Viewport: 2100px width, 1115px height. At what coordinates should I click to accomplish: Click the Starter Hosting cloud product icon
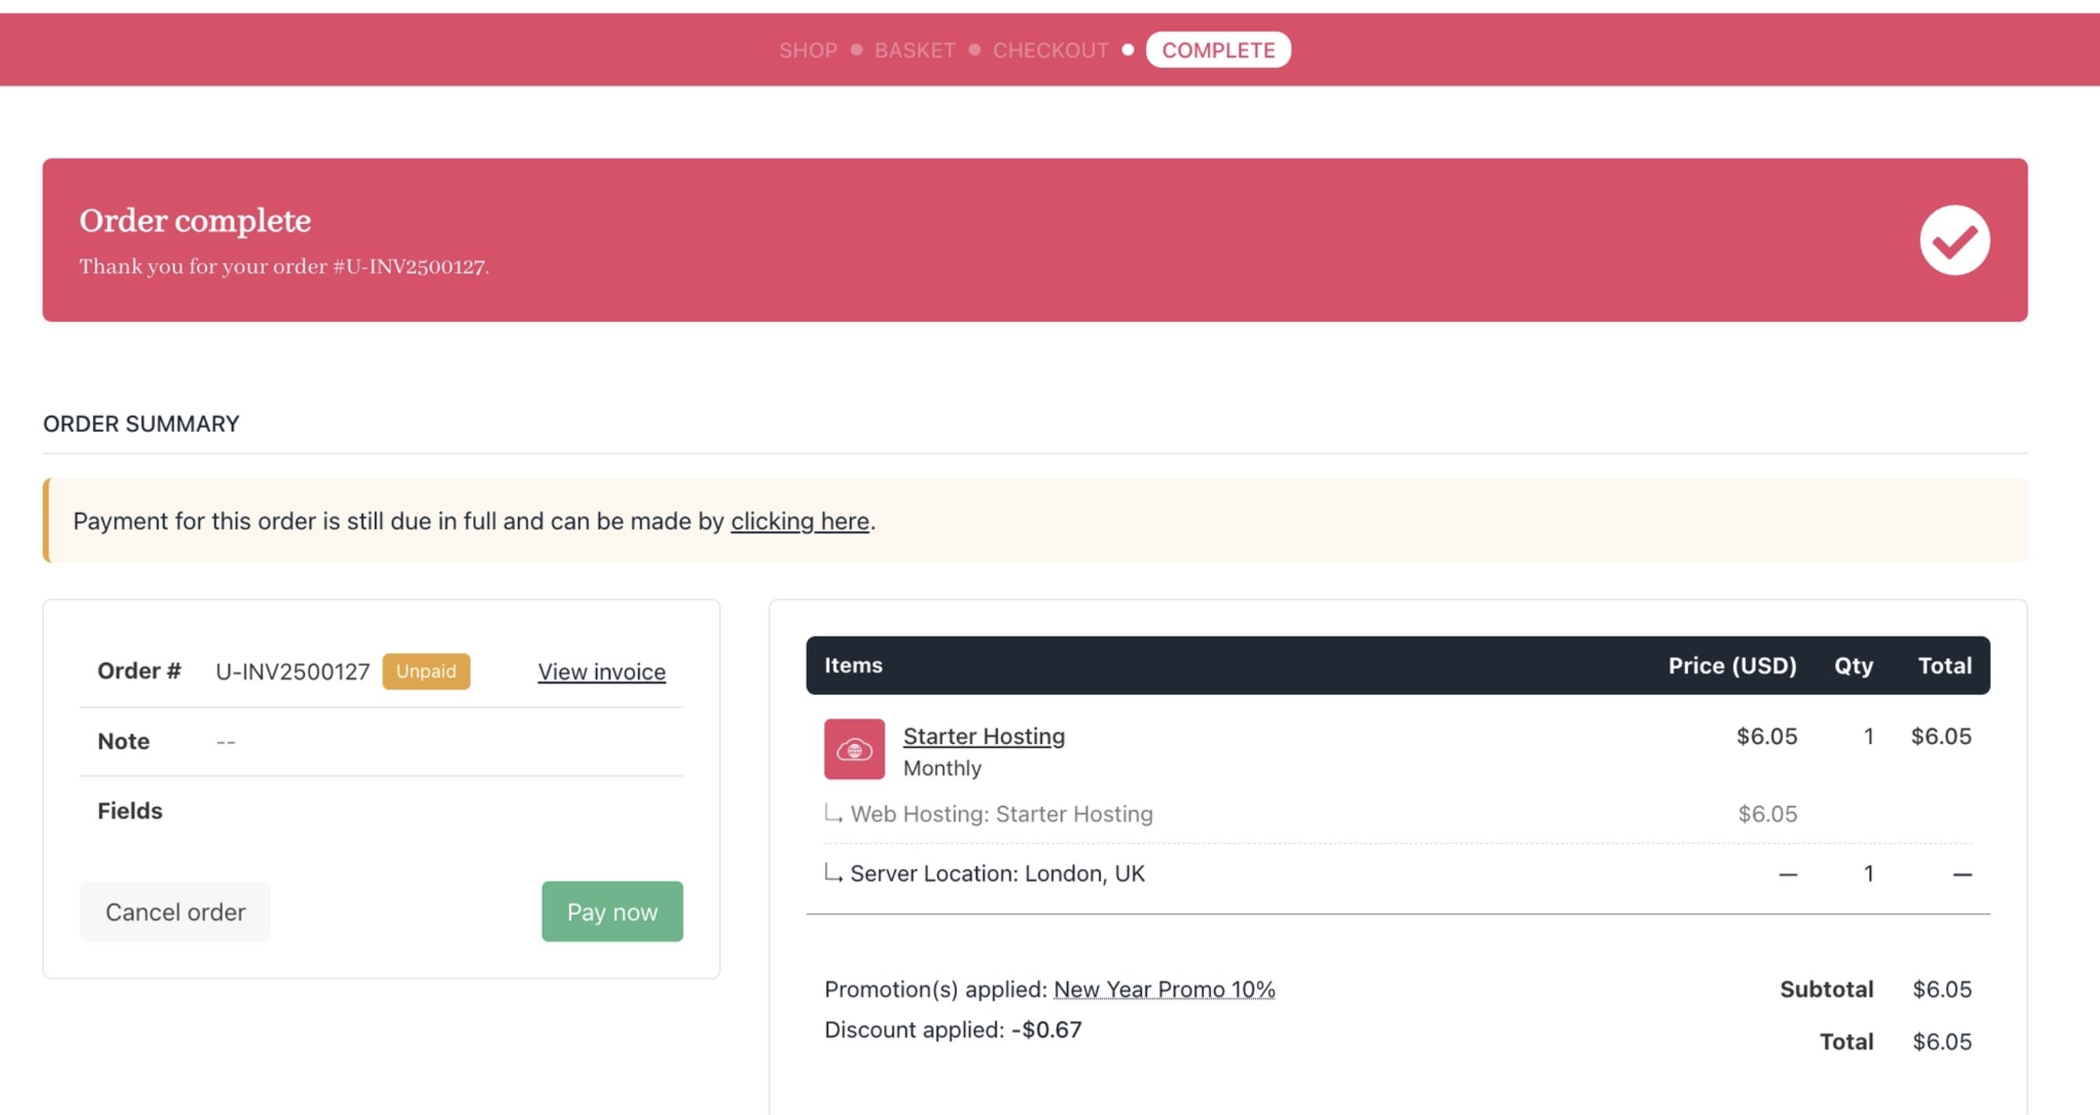[x=854, y=749]
